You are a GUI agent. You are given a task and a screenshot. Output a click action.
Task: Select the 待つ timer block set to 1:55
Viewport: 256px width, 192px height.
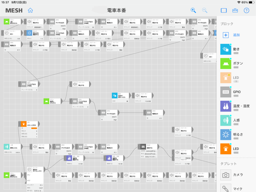click(12, 33)
